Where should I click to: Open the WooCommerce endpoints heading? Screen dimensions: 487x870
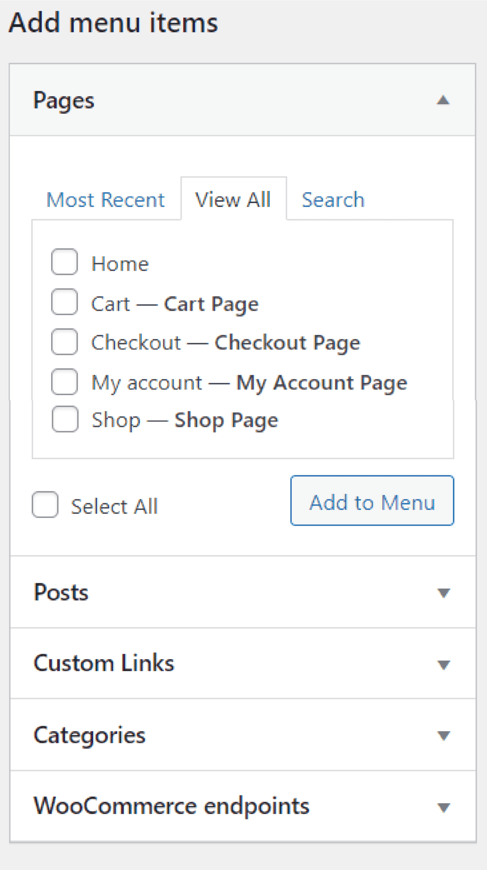(171, 806)
